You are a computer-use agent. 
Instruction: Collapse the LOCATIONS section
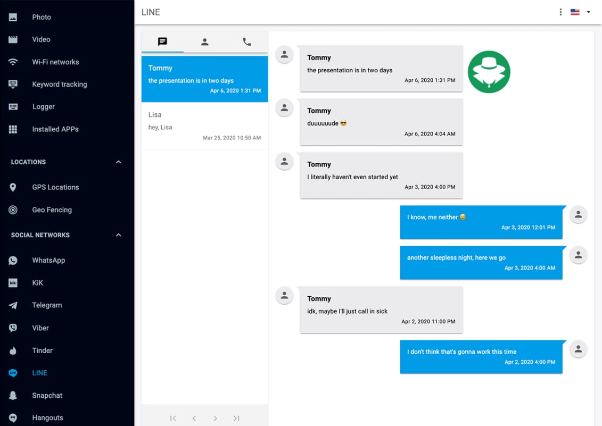pyautogui.click(x=118, y=162)
